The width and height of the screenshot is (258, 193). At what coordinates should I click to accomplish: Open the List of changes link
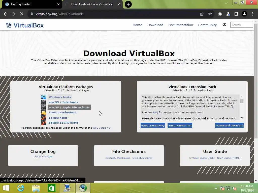43,157
